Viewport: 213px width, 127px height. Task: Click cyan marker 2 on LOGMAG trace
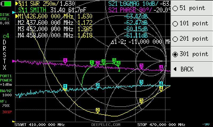97,85
